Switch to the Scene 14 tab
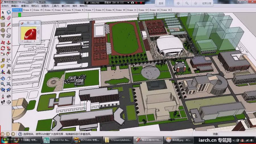The height and width of the screenshot is (144, 256). (x=166, y=10)
